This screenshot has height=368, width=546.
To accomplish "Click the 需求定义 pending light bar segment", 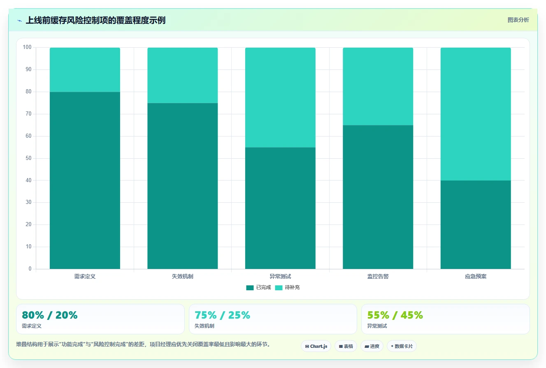I will click(85, 70).
